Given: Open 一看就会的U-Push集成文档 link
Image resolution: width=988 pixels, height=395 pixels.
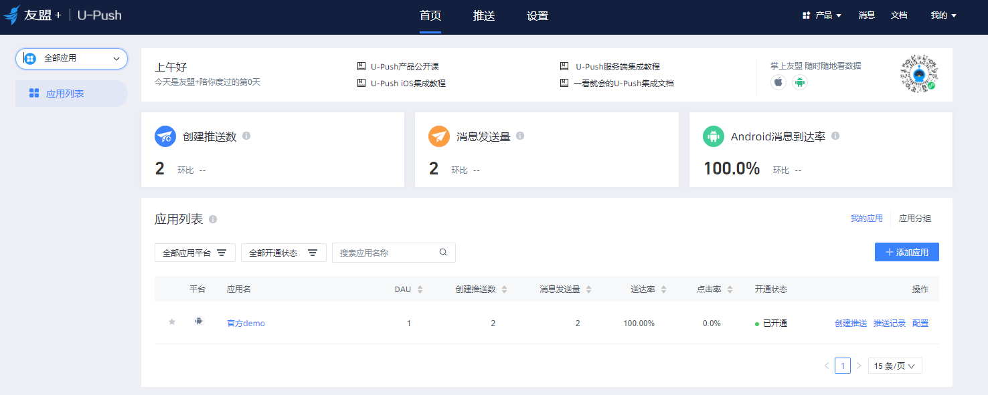Looking at the screenshot, I should point(624,84).
